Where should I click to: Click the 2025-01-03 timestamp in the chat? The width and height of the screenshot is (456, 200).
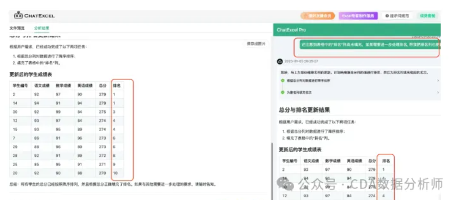pos(302,61)
